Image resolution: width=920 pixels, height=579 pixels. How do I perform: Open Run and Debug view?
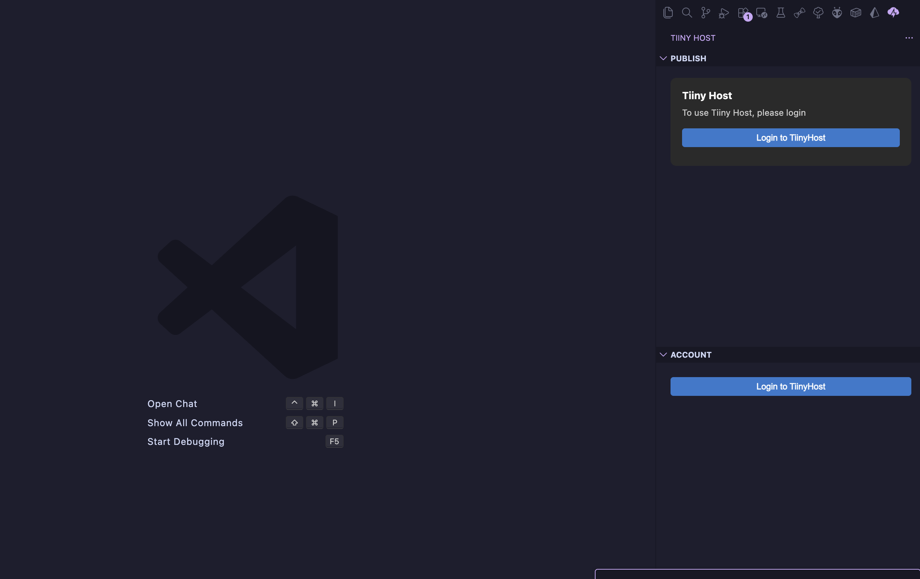click(x=724, y=13)
